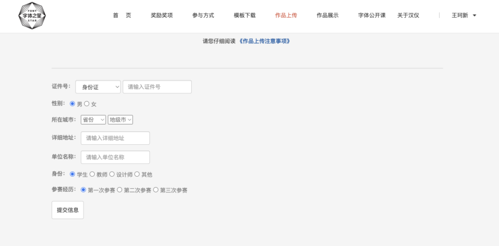Select the 男 gender radio button

click(73, 104)
